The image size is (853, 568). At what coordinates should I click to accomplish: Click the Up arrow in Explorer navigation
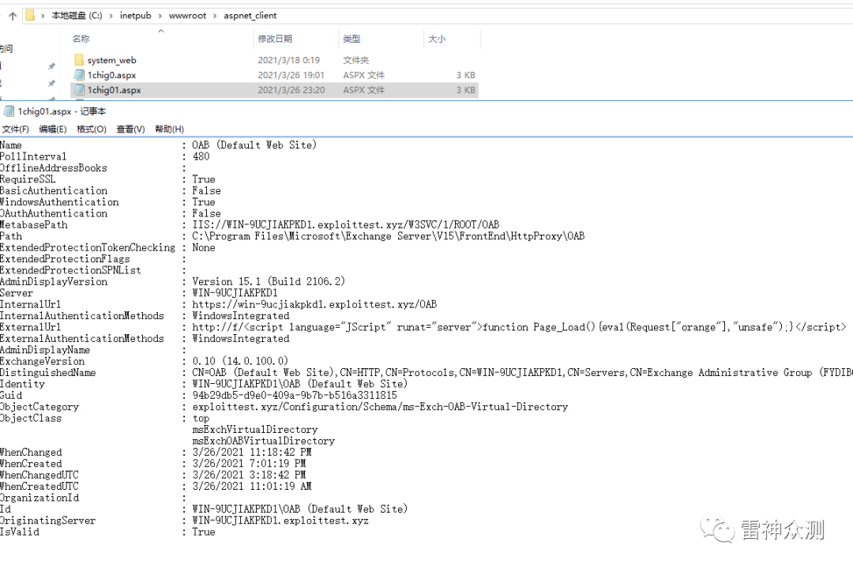pos(13,16)
